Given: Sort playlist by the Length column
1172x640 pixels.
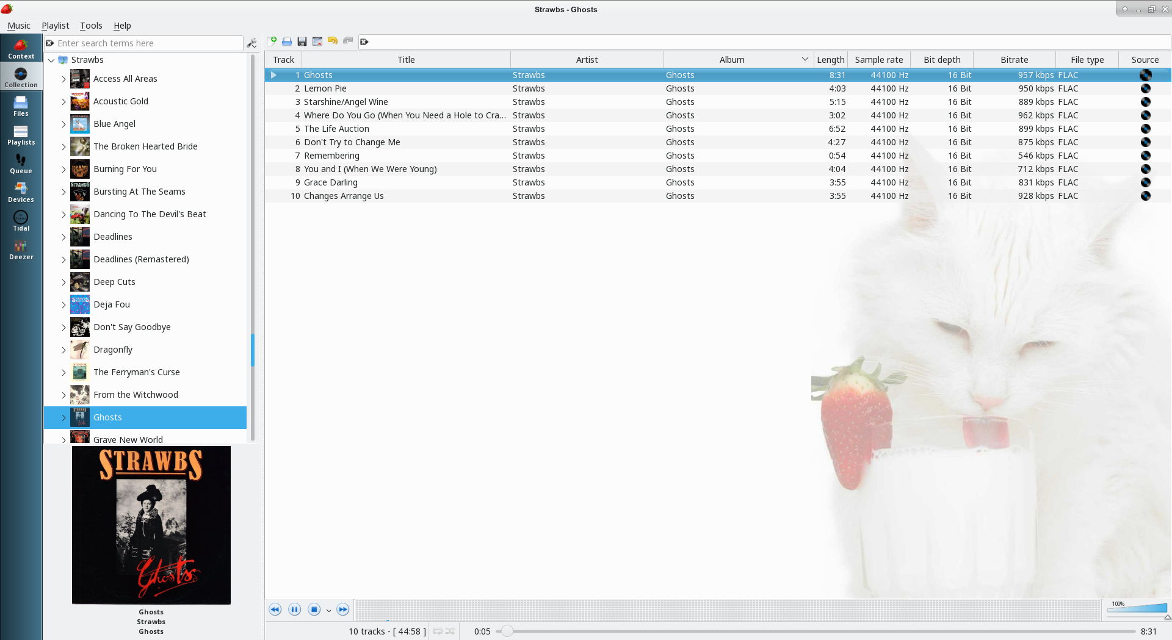Looking at the screenshot, I should (831, 60).
